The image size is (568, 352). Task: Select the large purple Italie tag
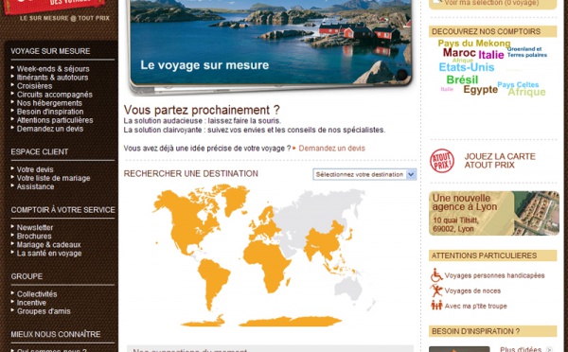click(491, 55)
